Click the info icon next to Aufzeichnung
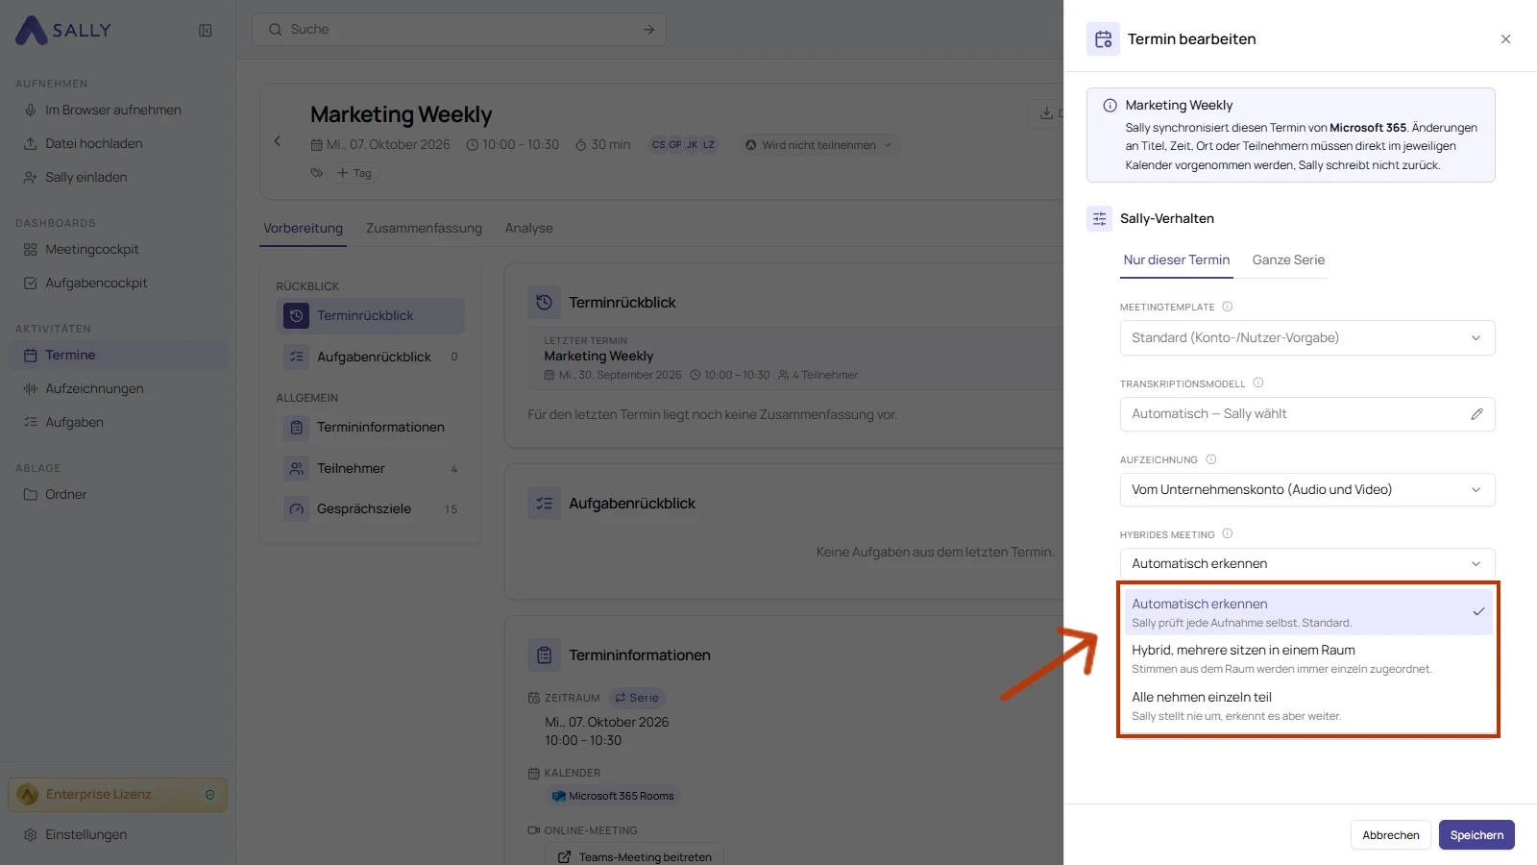1537x865 pixels. [1211, 459]
